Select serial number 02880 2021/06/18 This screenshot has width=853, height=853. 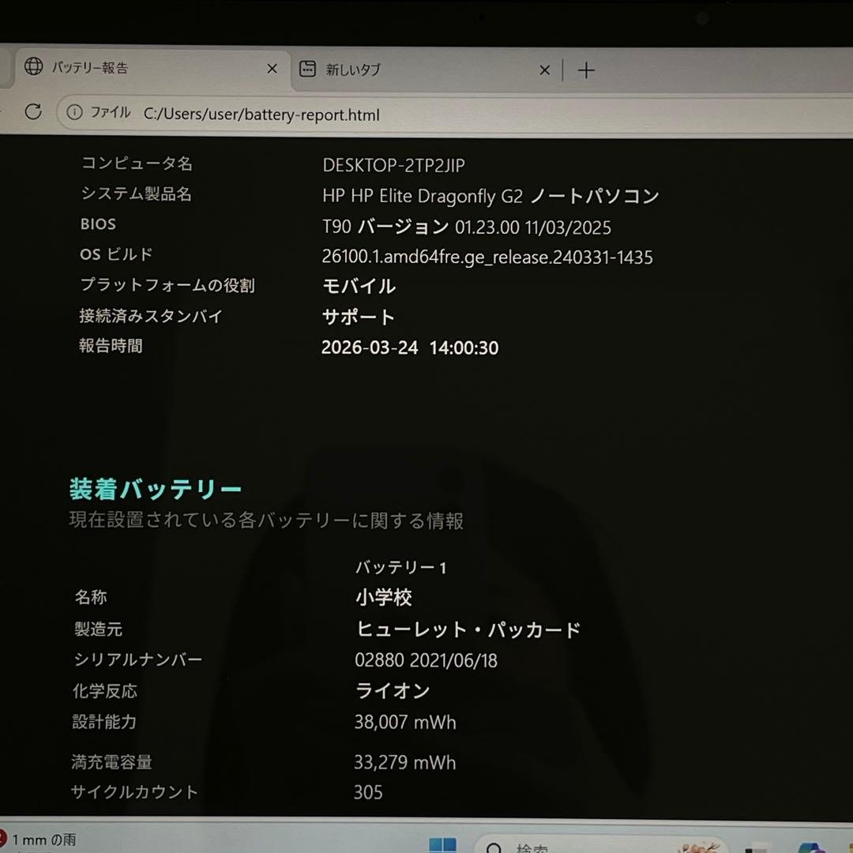coord(426,660)
